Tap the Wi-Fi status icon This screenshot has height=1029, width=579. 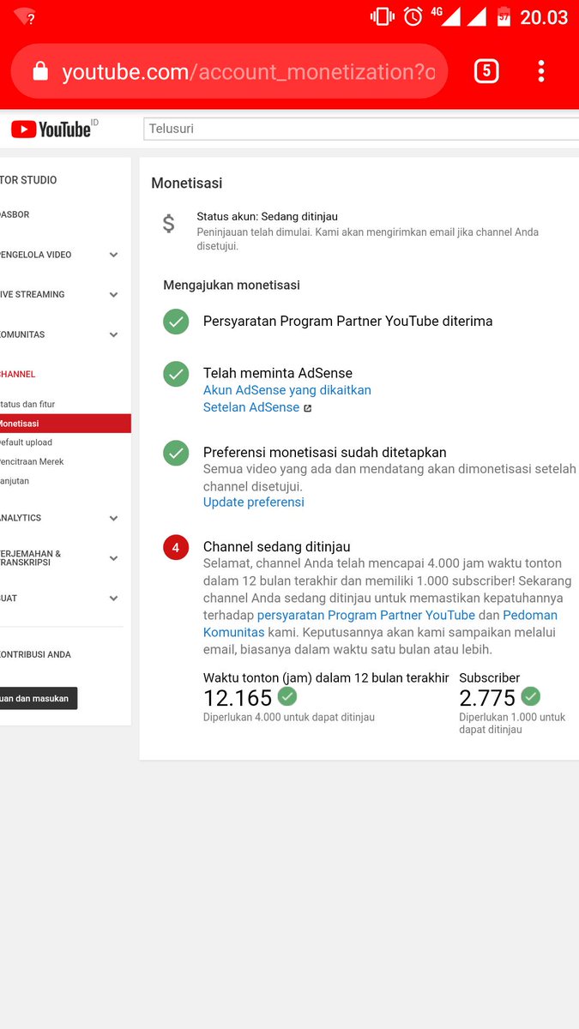click(x=25, y=17)
